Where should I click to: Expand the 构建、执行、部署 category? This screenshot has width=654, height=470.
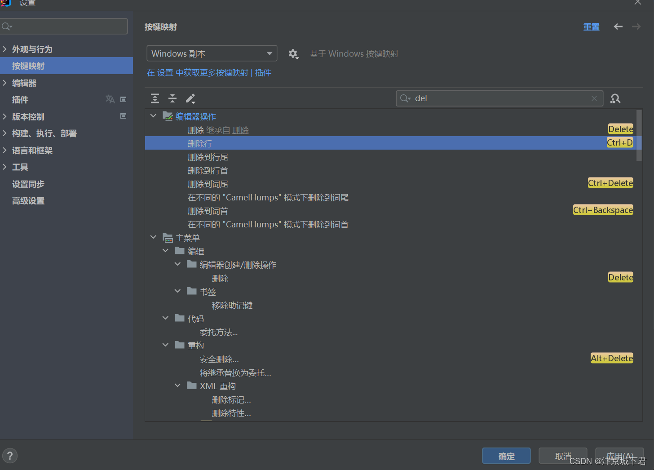coord(4,133)
